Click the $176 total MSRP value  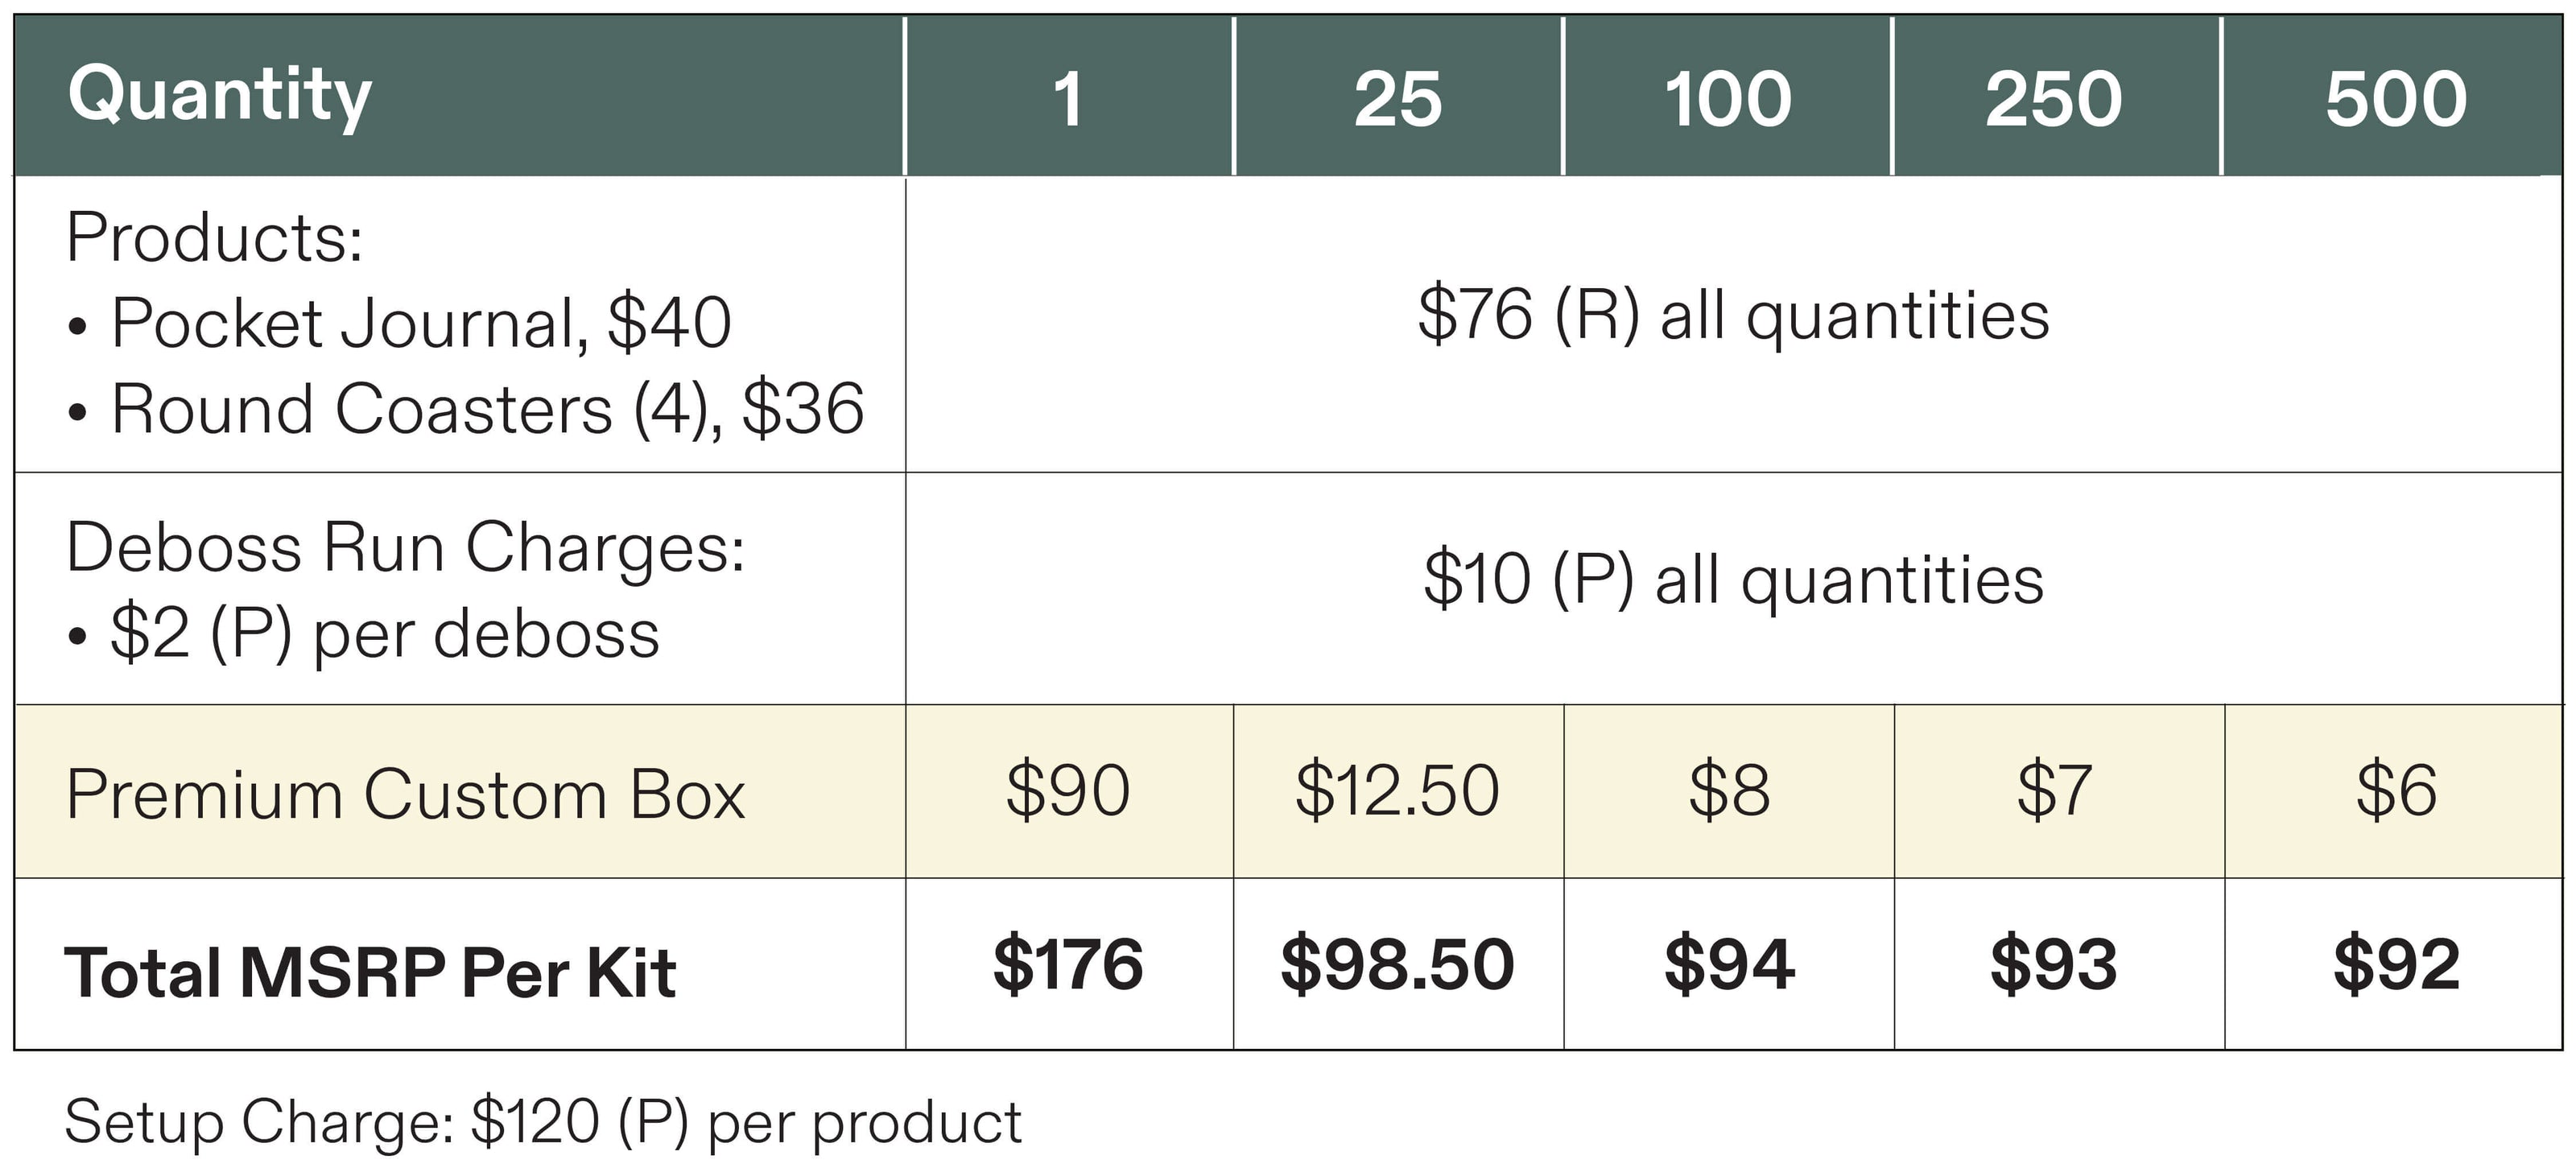(1068, 964)
